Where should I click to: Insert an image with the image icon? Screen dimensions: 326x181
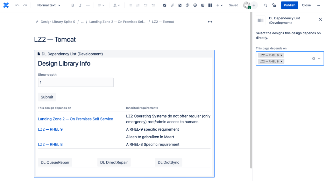click(180, 5)
